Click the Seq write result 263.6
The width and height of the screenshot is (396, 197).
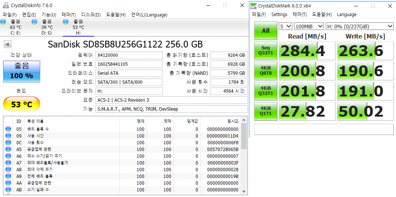coord(365,51)
